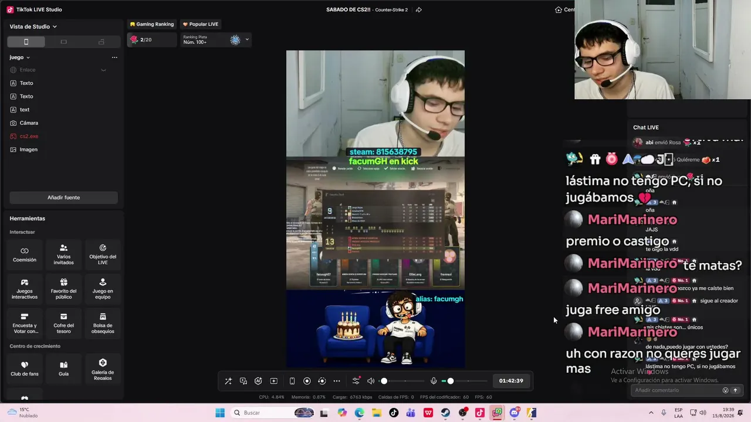Open Favorito del público tool
Image resolution: width=751 pixels, height=422 pixels.
point(63,289)
